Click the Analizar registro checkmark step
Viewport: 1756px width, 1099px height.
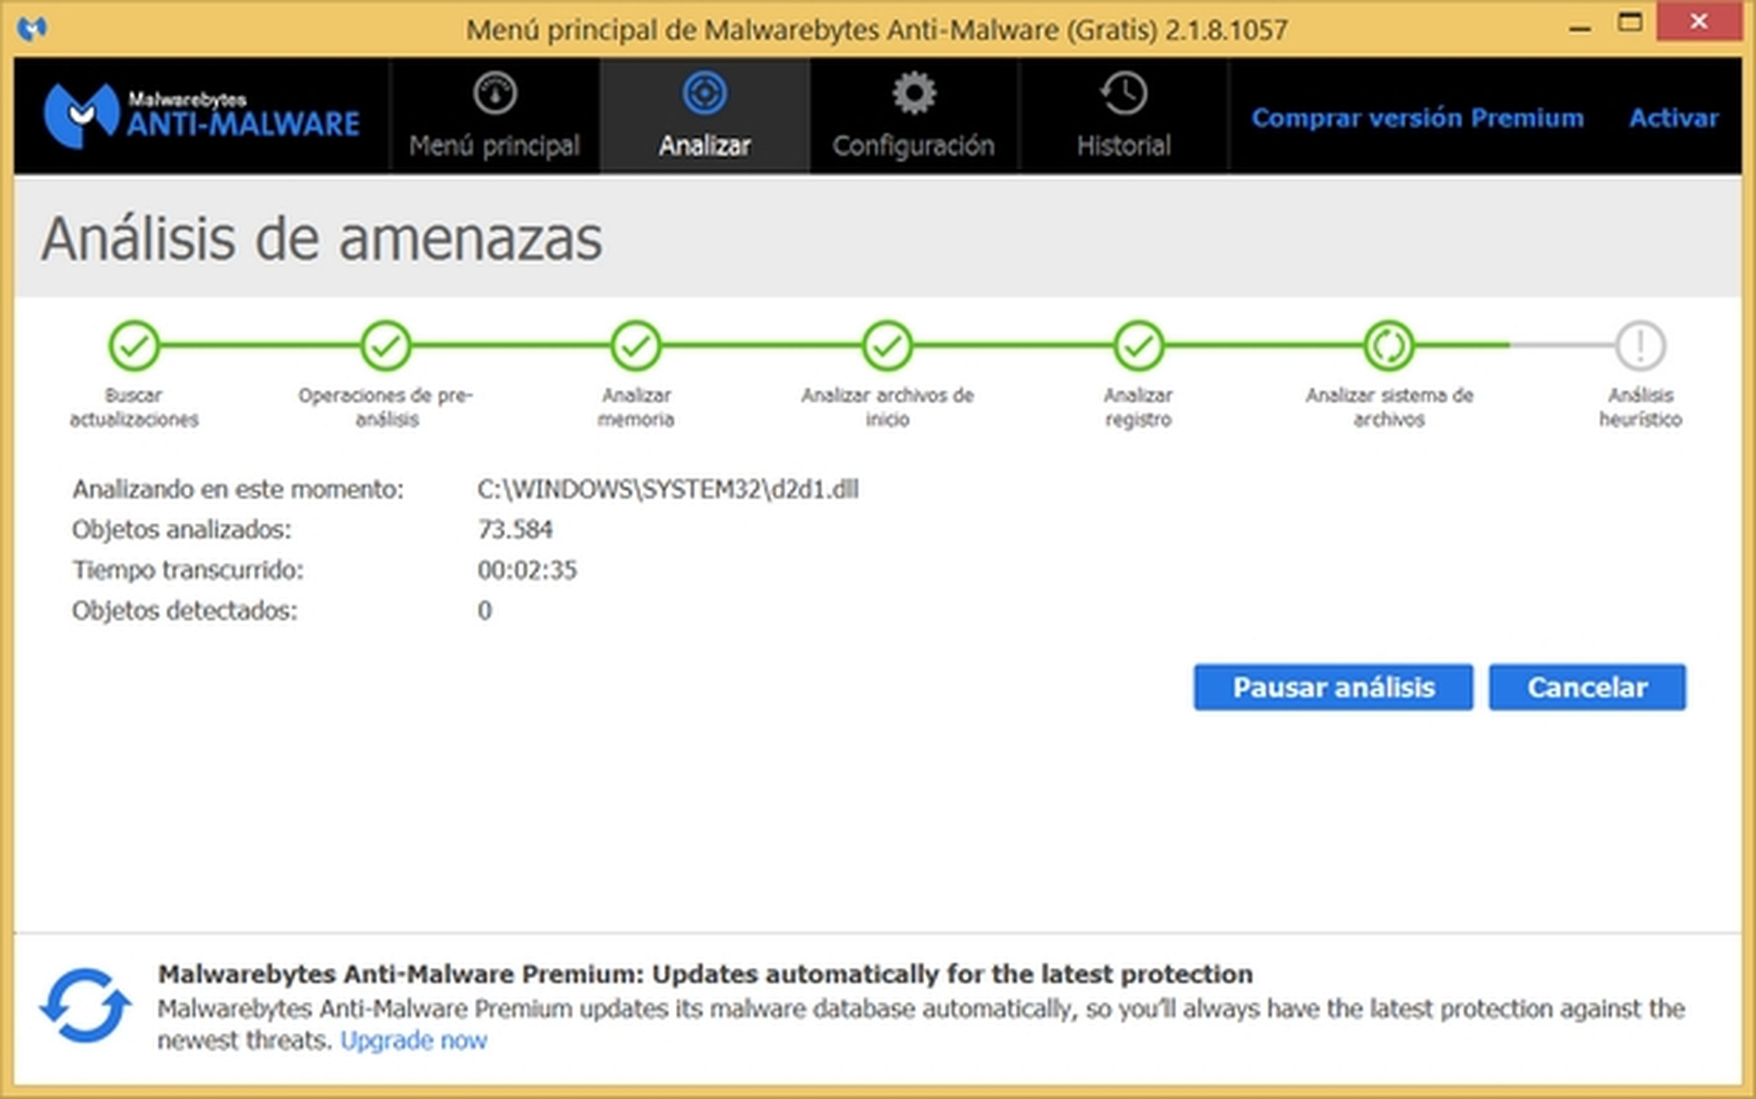pyautogui.click(x=1138, y=346)
